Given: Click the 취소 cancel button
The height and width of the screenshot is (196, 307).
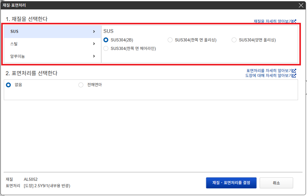Looking at the screenshot, I should click(276, 183).
